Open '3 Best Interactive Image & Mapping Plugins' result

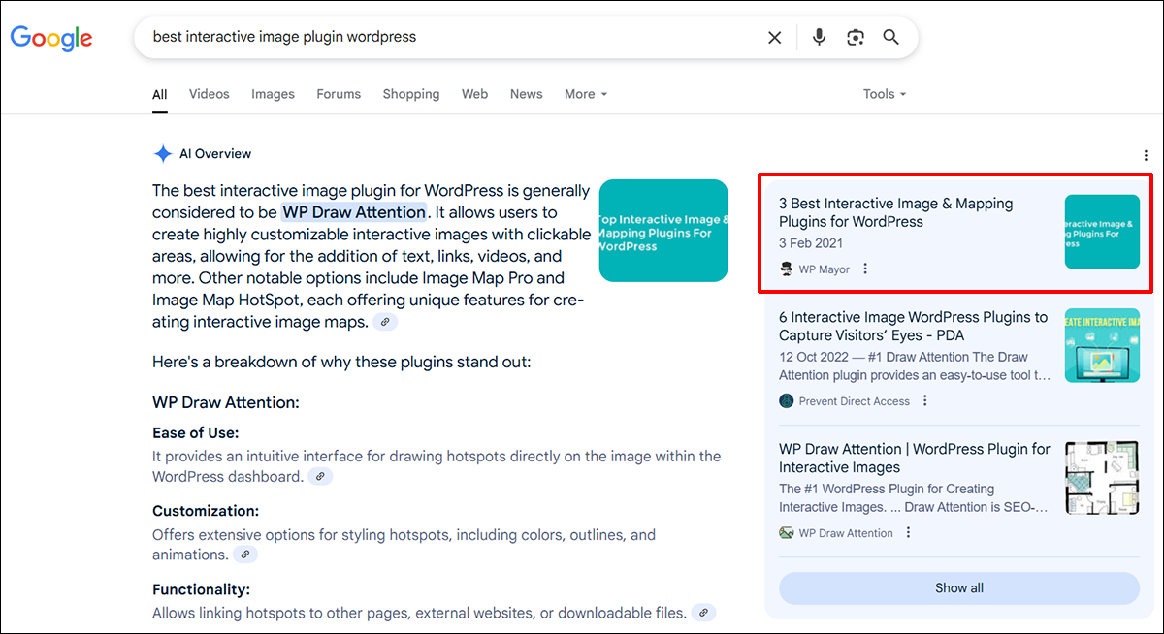coord(895,212)
